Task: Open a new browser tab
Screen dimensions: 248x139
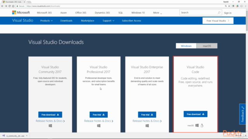Action: coord(29,2)
